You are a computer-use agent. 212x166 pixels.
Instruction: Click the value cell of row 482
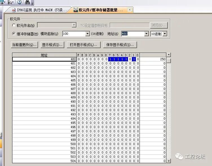click(153, 68)
